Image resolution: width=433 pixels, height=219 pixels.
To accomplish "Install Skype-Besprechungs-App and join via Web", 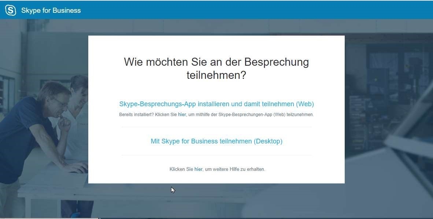I will 216,104.
